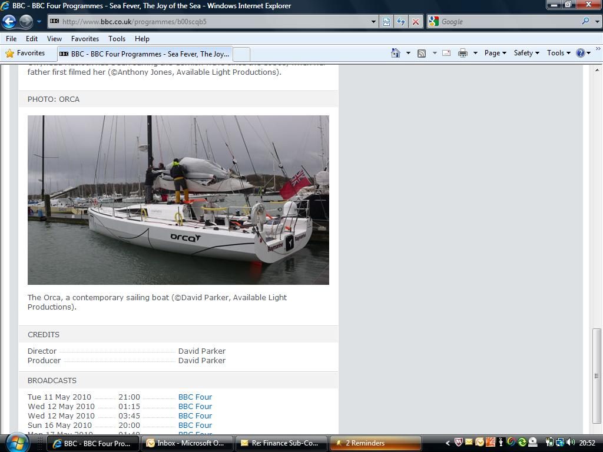Screen dimensions: 603x452
Task: Click the vertical scrollbar down arrow
Action: [597, 428]
